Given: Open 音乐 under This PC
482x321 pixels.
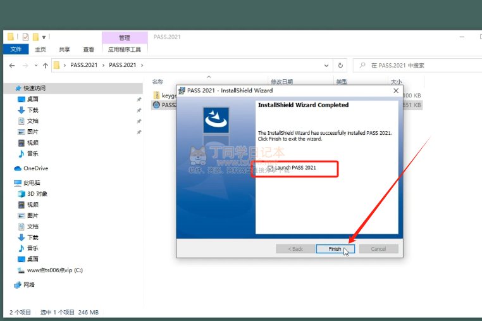Looking at the screenshot, I should [x=33, y=248].
